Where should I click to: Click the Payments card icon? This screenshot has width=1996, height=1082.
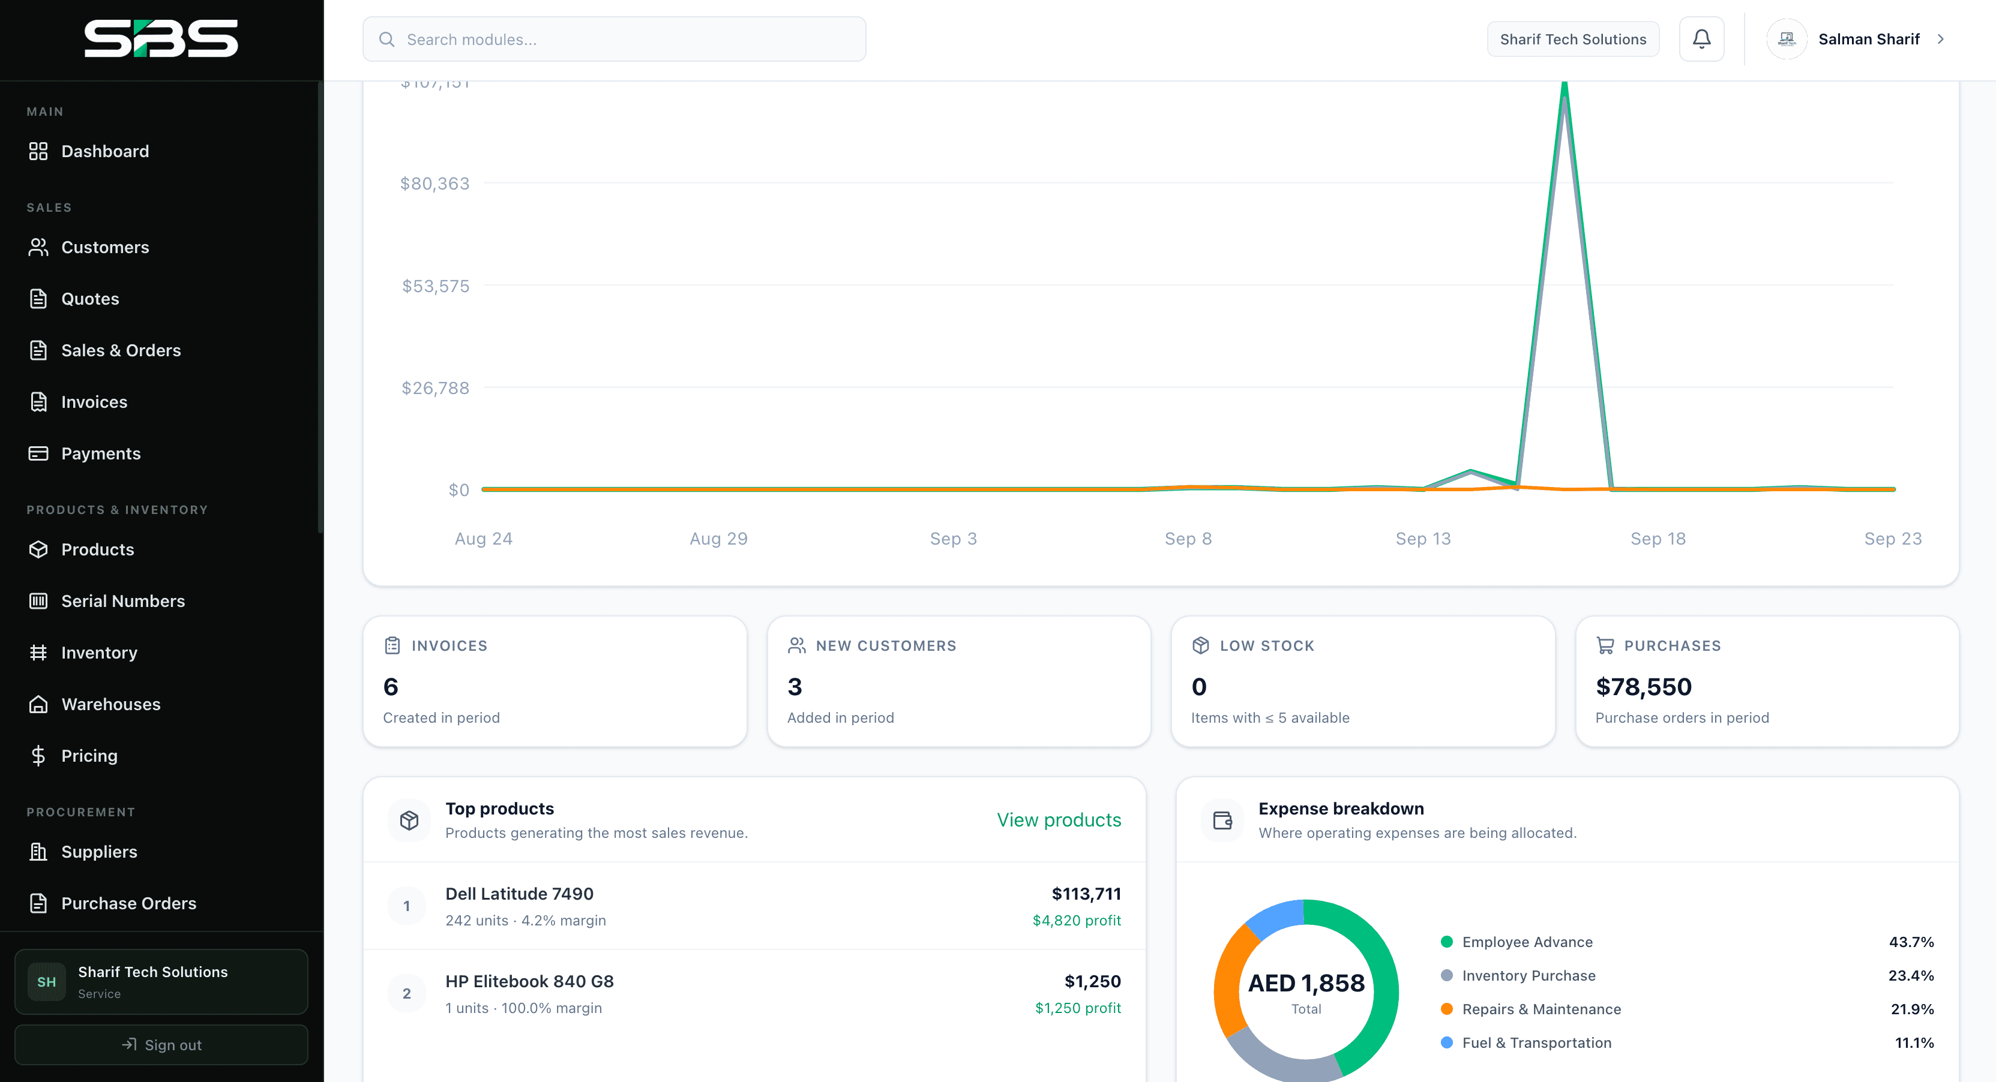click(x=38, y=453)
